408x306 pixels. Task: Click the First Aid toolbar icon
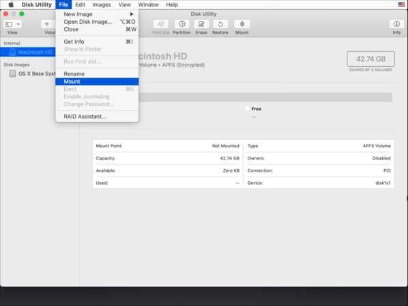pyautogui.click(x=161, y=24)
